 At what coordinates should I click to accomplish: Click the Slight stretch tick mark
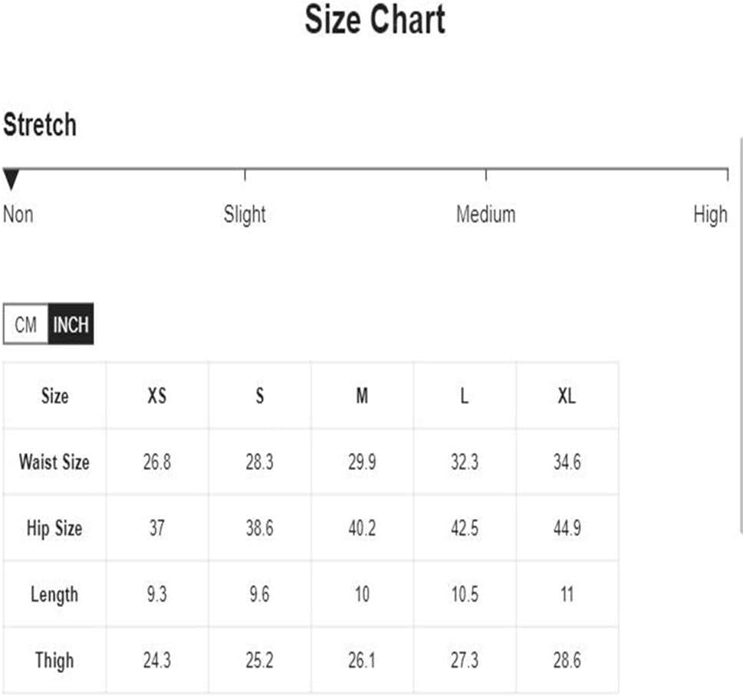point(245,174)
